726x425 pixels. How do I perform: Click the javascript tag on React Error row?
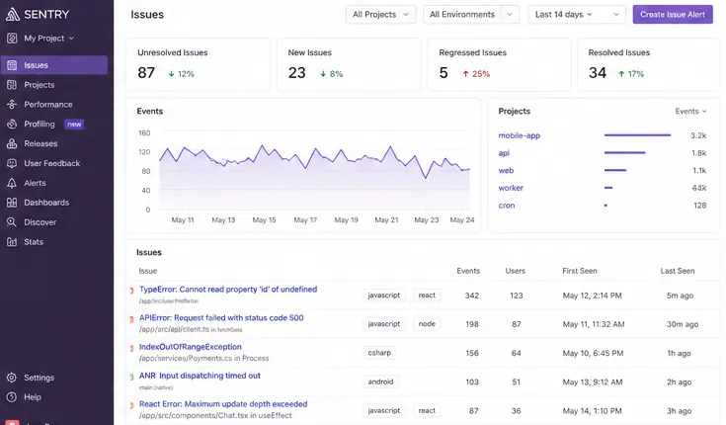pos(384,410)
